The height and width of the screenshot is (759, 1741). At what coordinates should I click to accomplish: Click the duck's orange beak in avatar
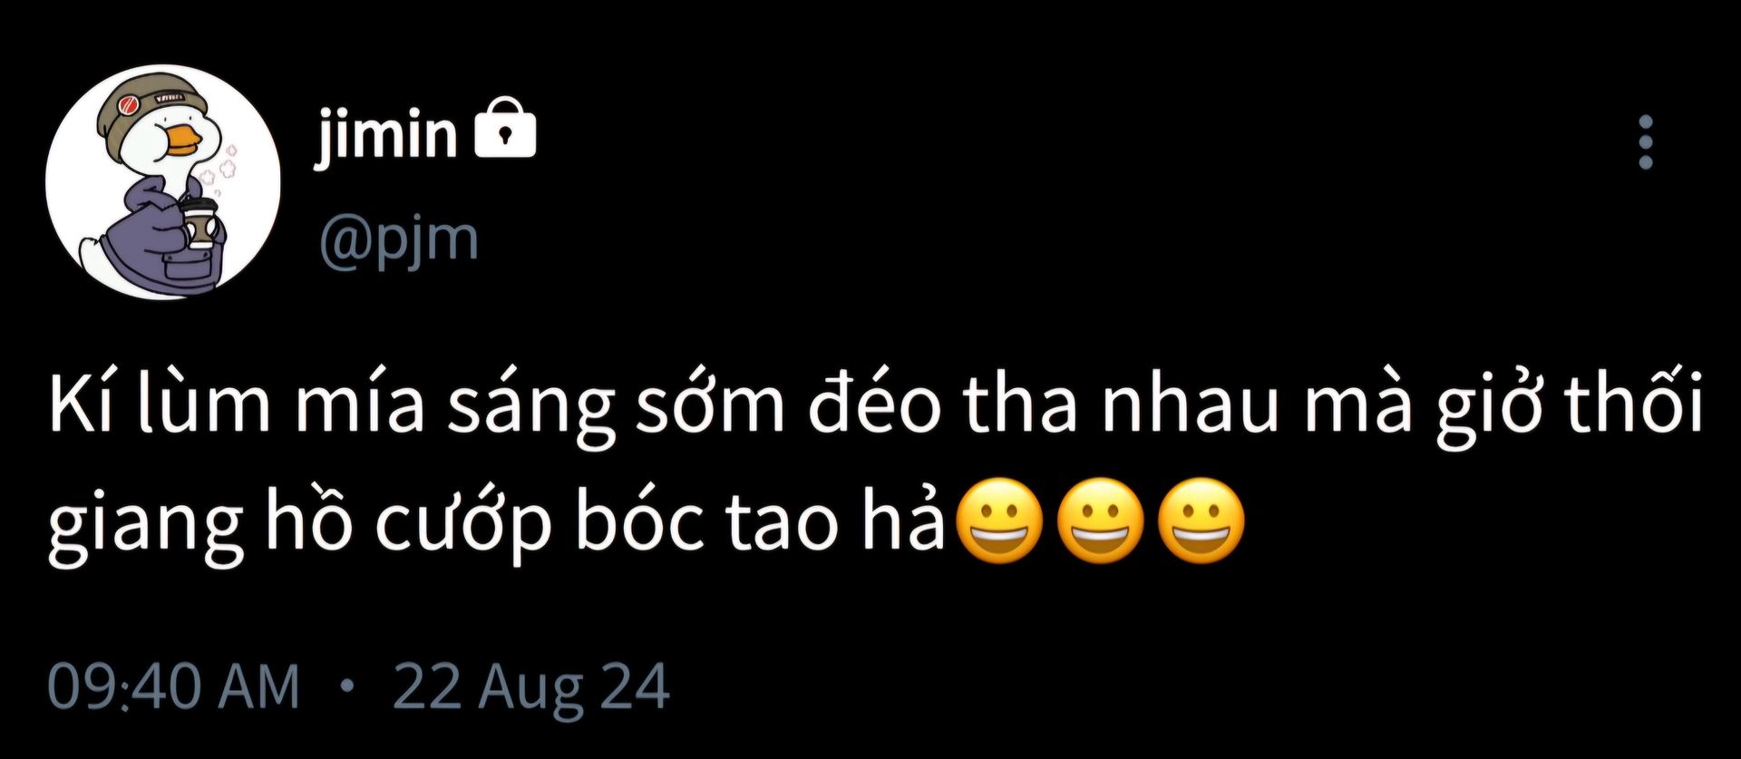(x=182, y=139)
